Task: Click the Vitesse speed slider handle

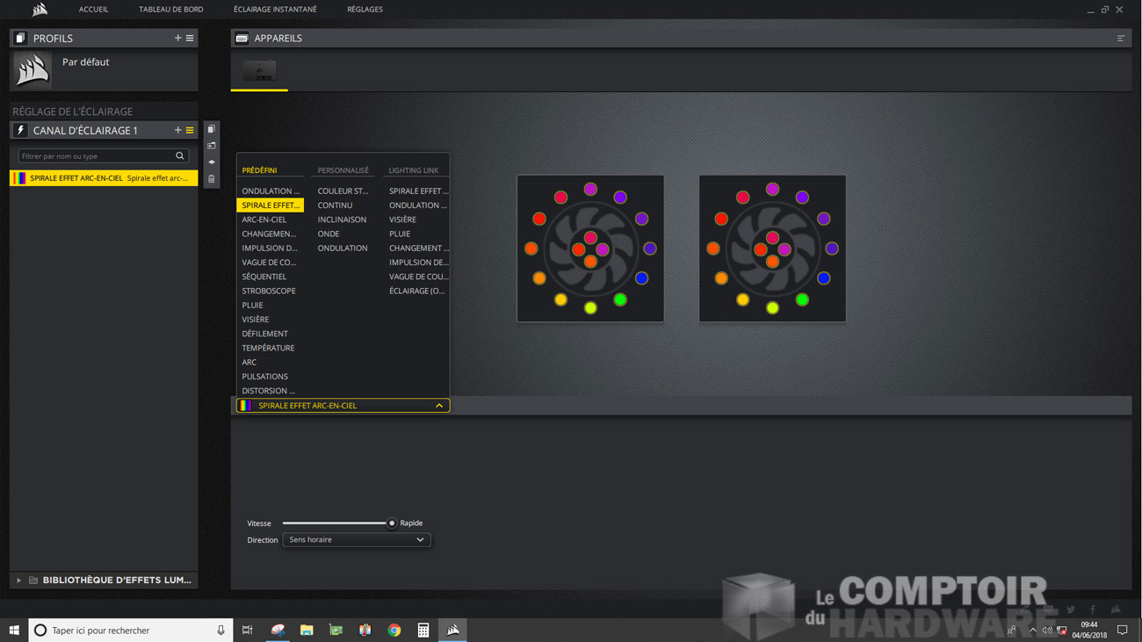Action: point(392,523)
